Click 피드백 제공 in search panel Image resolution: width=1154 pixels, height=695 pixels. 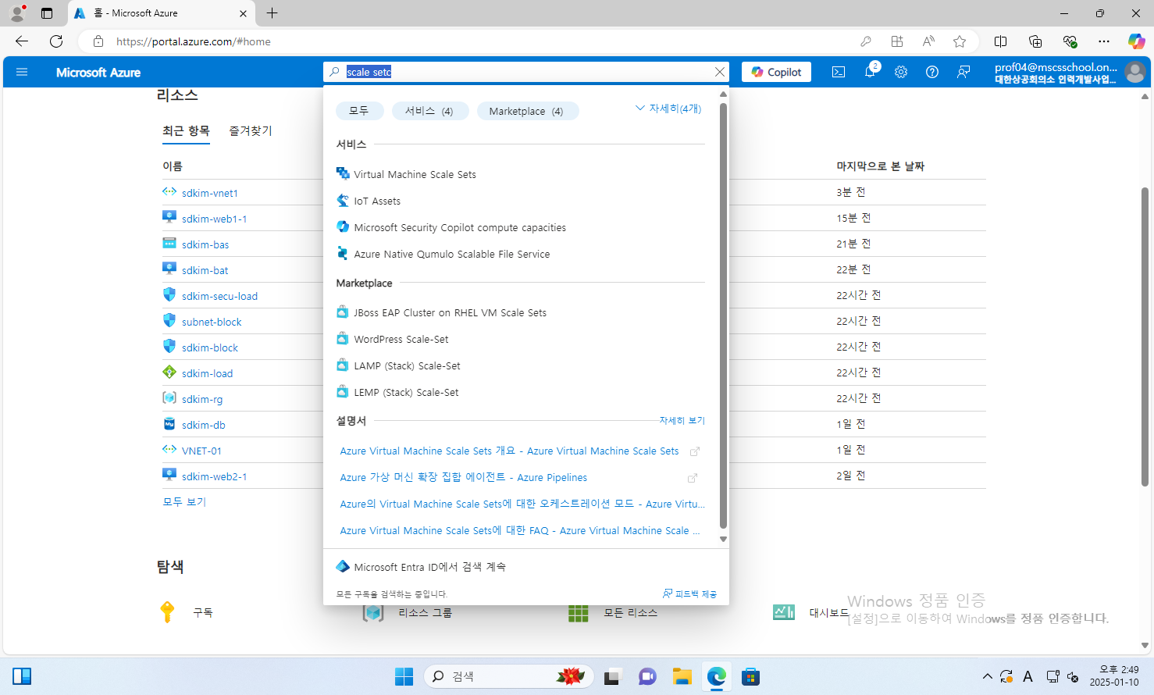690,594
